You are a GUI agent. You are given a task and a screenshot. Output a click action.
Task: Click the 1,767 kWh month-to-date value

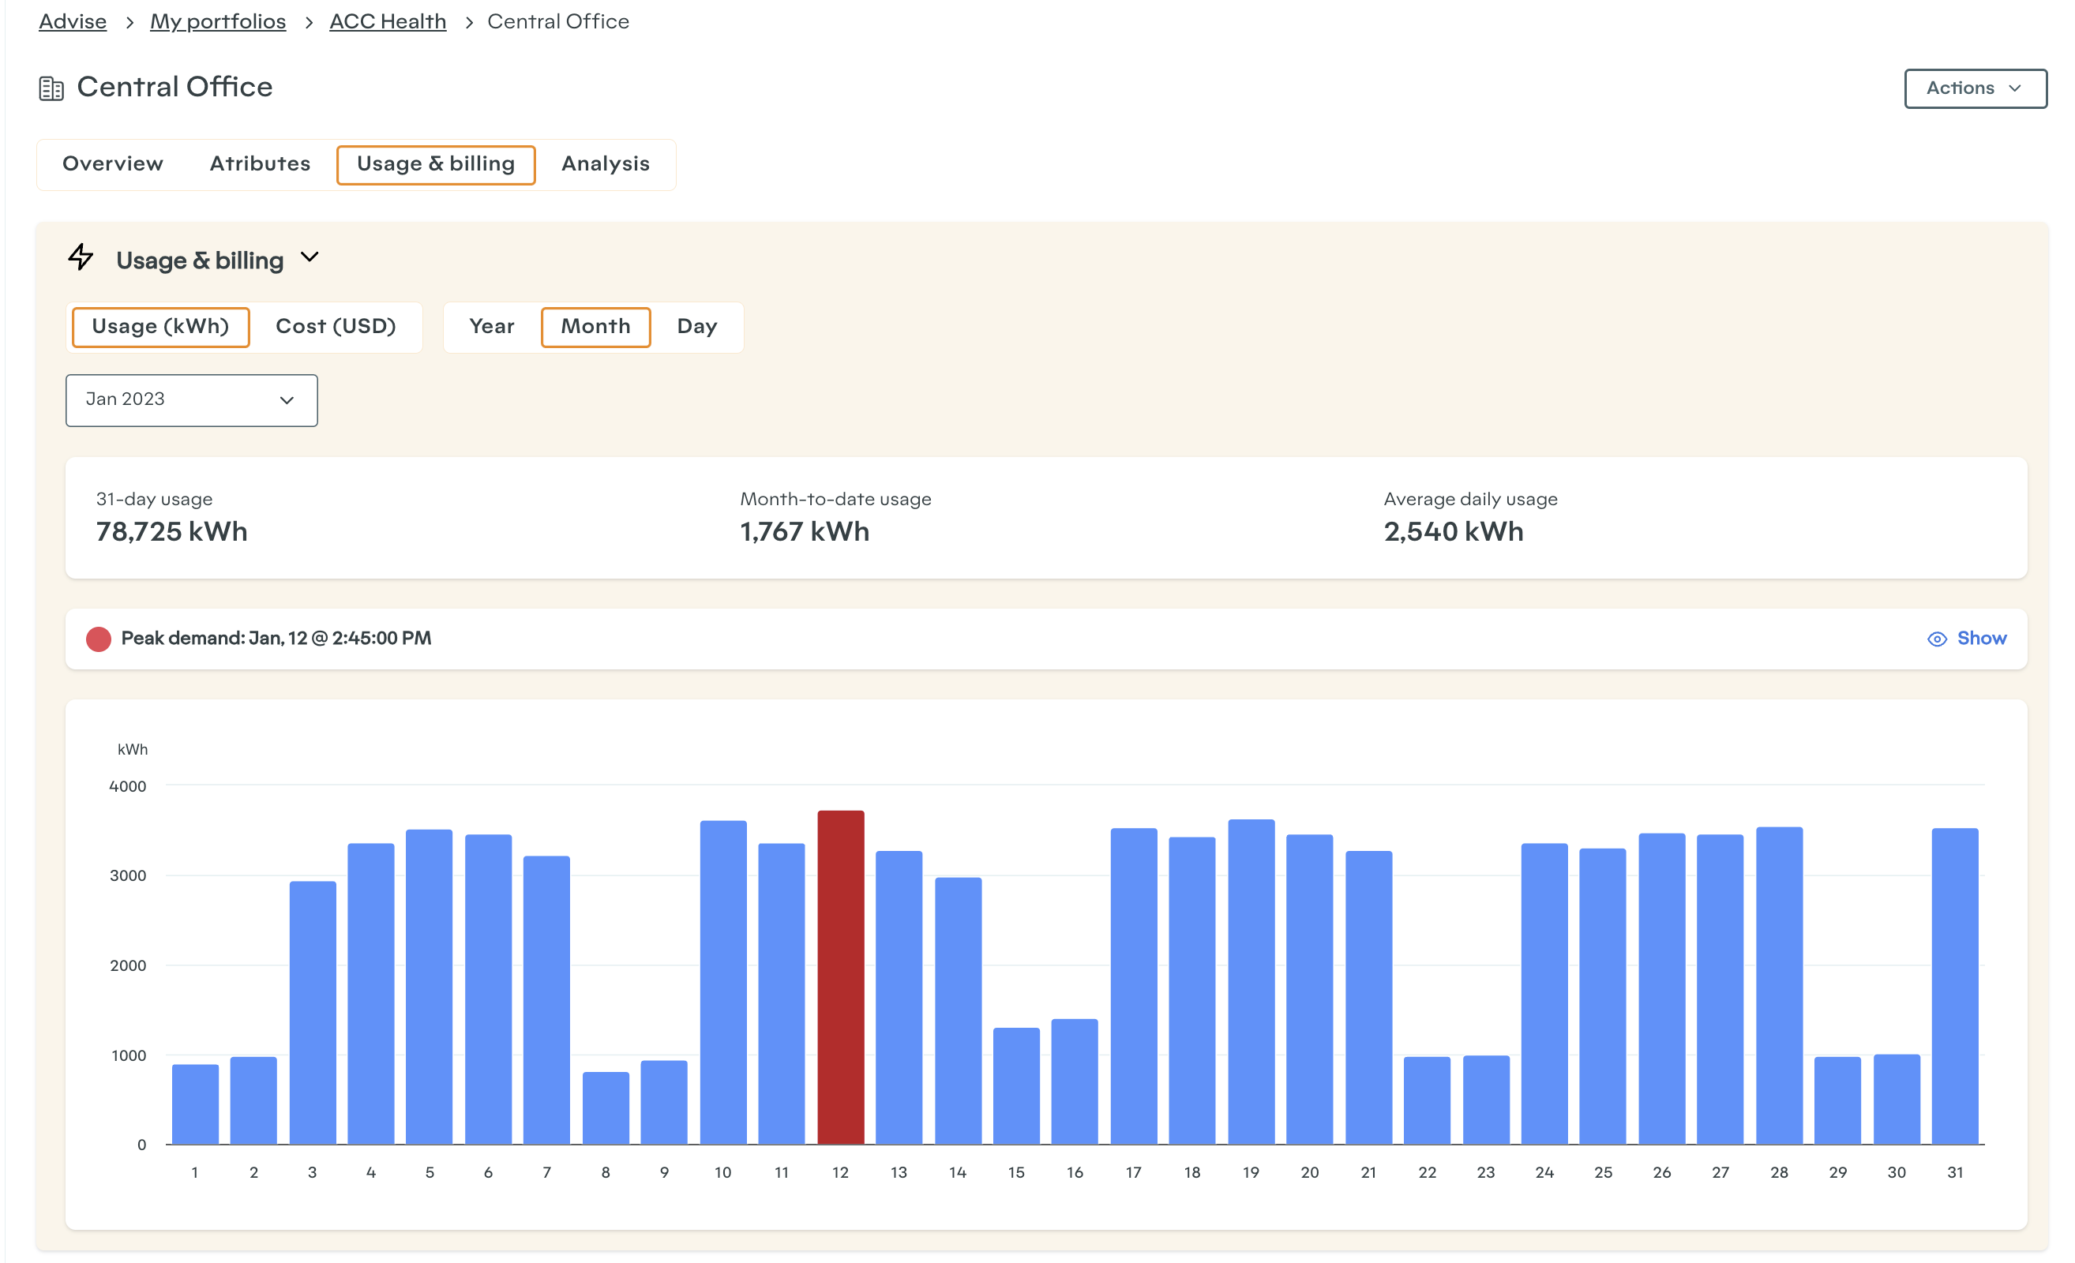coord(805,532)
